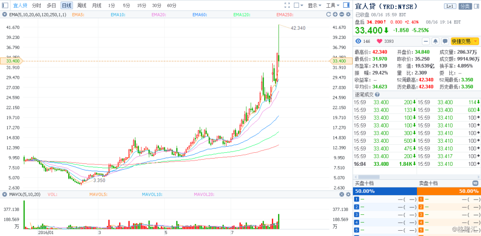
Task: Select the 5分 five-minute tab
Action: [126, 5]
